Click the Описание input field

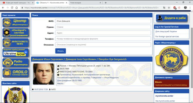103,45
